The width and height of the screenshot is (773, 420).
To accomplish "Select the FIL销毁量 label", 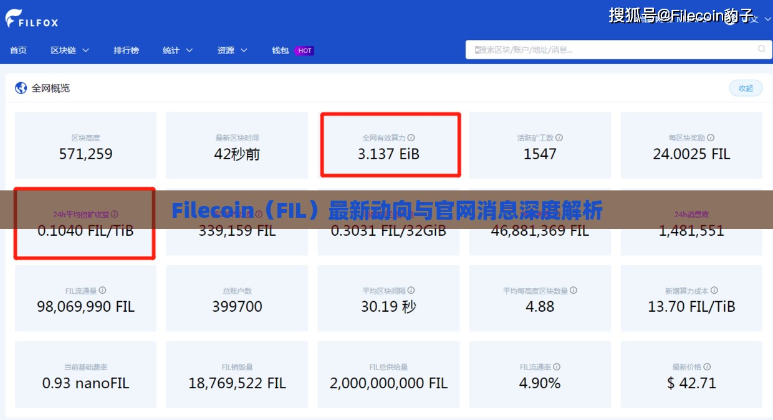I will point(237,367).
